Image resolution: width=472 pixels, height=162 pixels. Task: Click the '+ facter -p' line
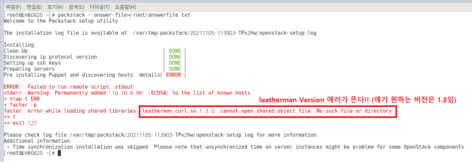(20, 105)
